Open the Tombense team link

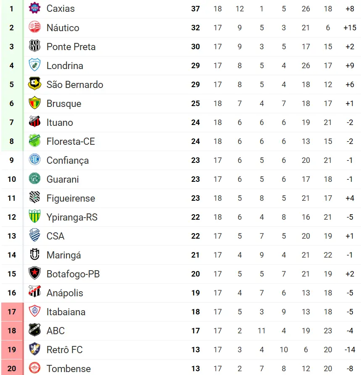[x=69, y=369]
